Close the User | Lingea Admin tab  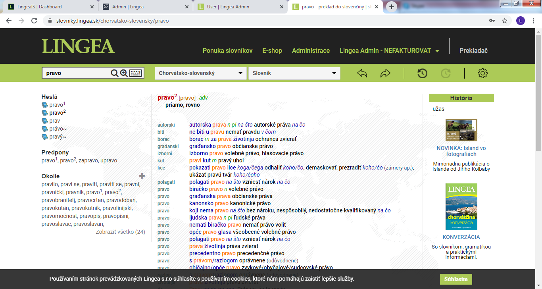click(x=281, y=7)
